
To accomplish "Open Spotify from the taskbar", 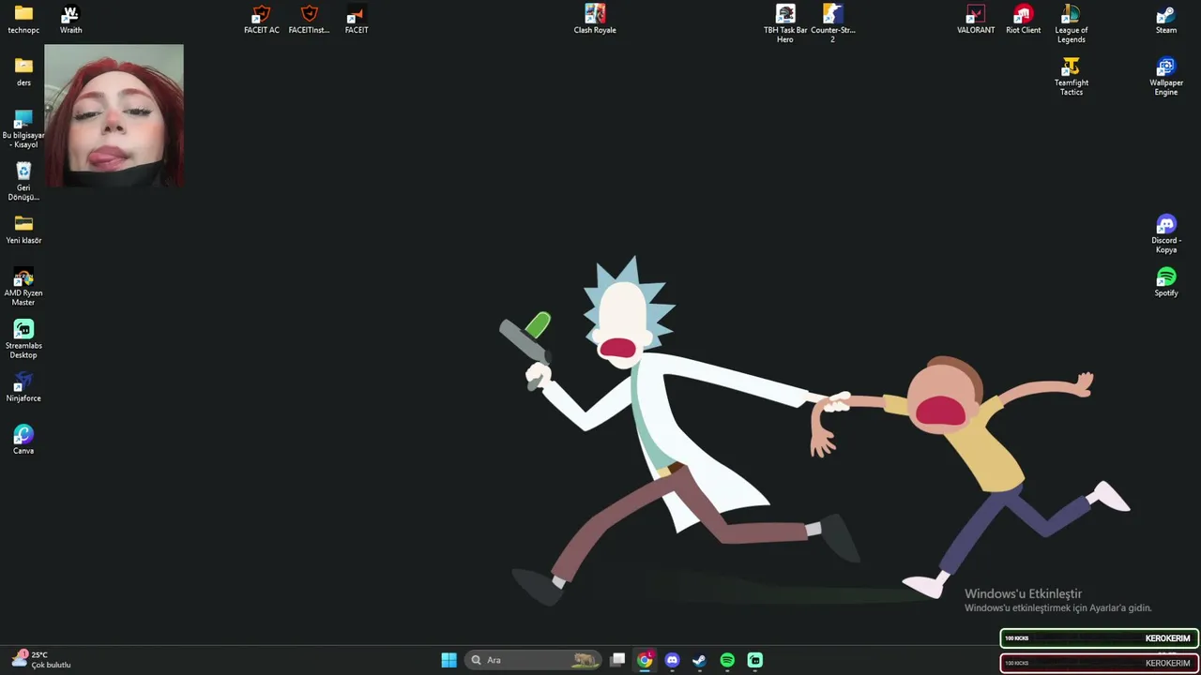I will pos(727,660).
